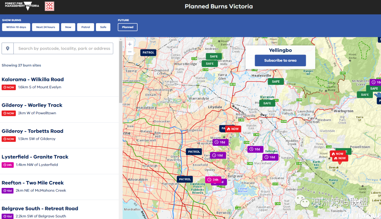This screenshot has height=219, width=381.
Task: Open the upper NOW marker near Powelltown
Action: click(338, 154)
